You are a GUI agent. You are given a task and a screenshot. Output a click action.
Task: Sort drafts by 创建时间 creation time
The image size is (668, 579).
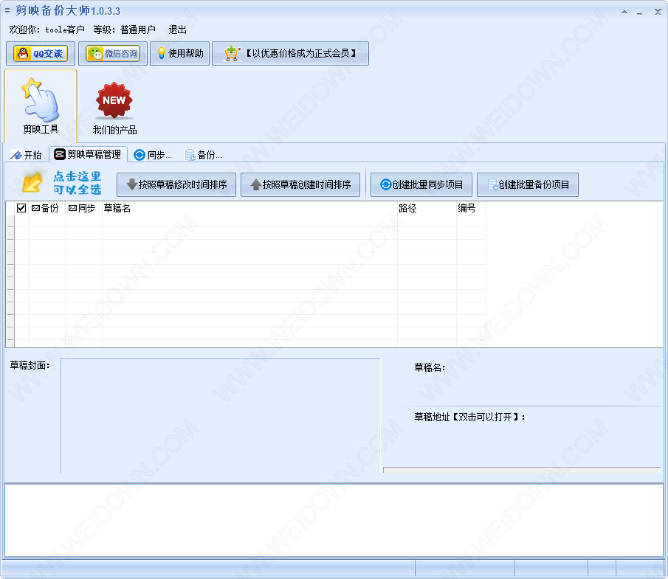(300, 185)
